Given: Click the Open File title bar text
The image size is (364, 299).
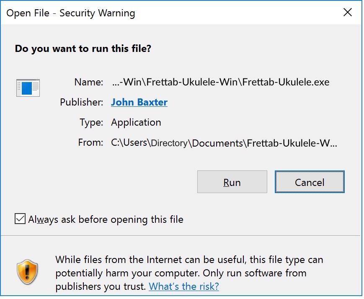Looking at the screenshot, I should [70, 13].
